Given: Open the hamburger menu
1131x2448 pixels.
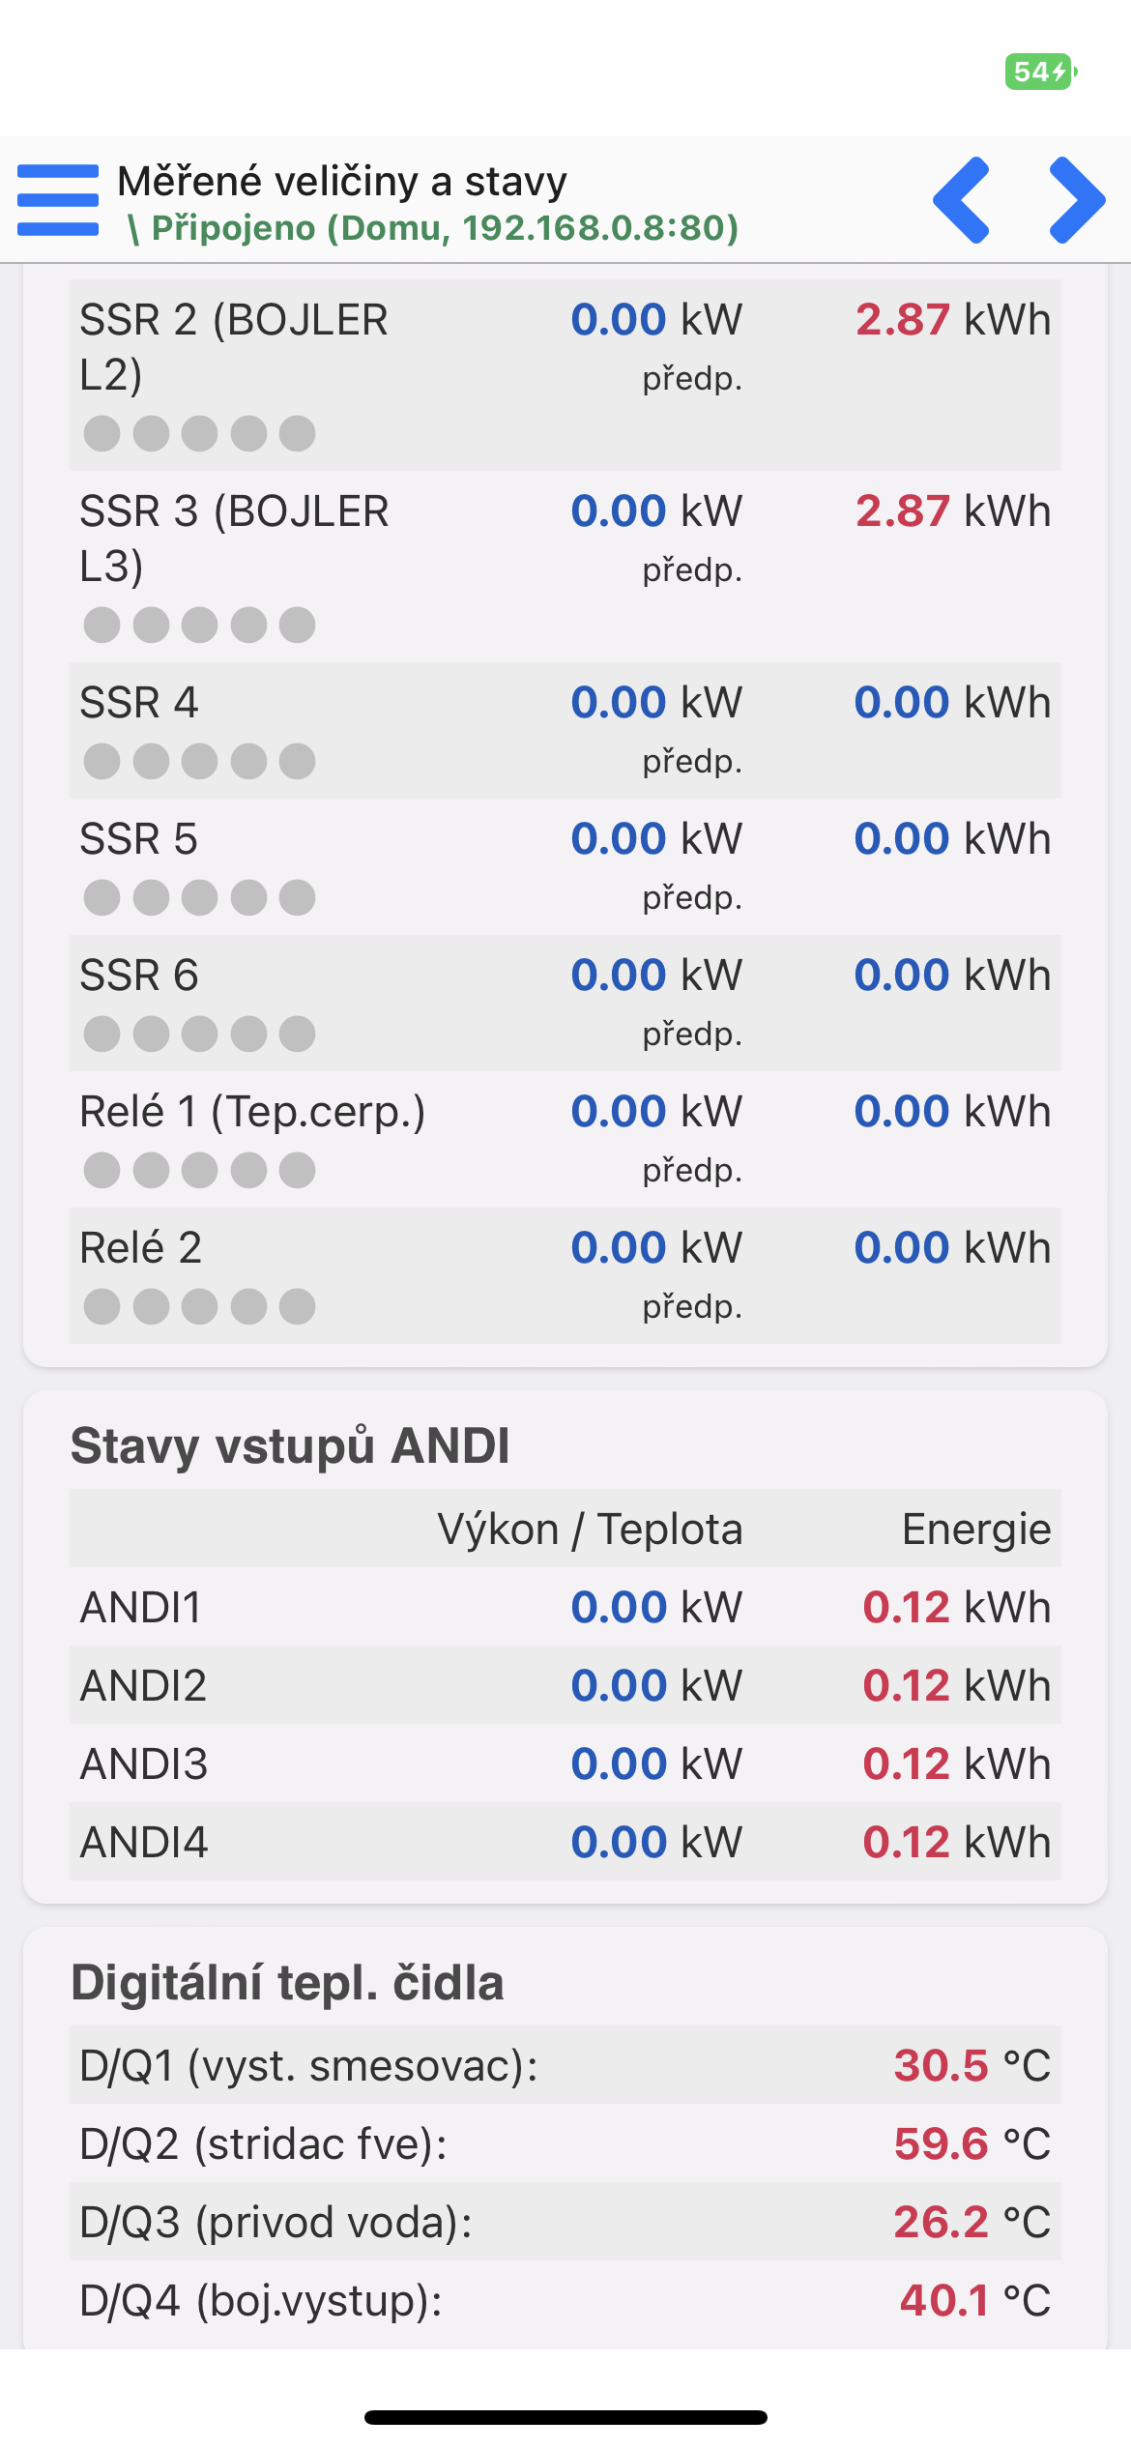Looking at the screenshot, I should click(58, 200).
